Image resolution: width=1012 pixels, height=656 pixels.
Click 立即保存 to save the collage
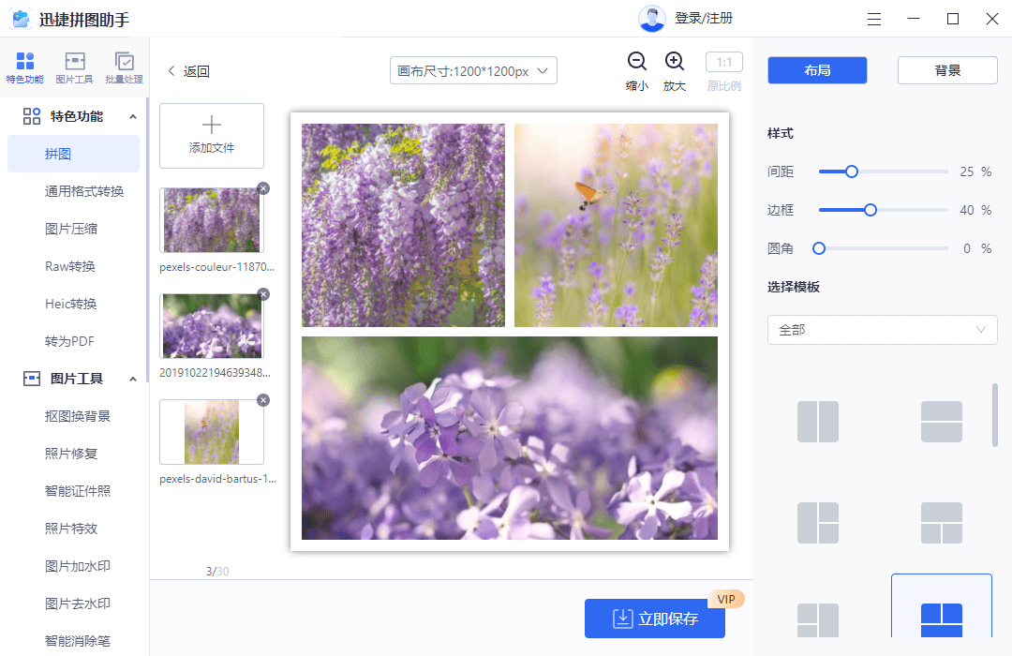click(x=654, y=619)
